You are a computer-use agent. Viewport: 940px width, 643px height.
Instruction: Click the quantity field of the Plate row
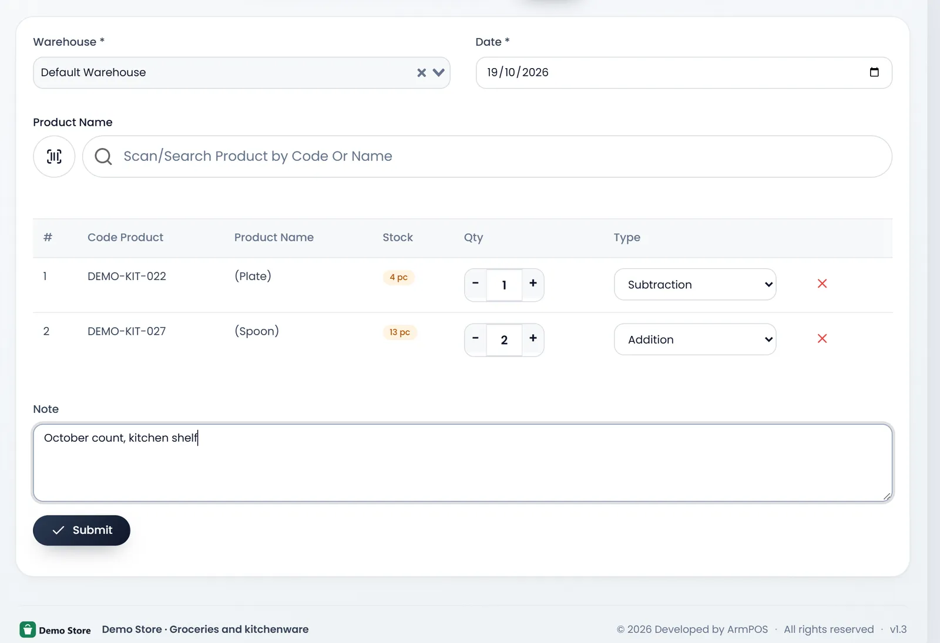(x=504, y=285)
